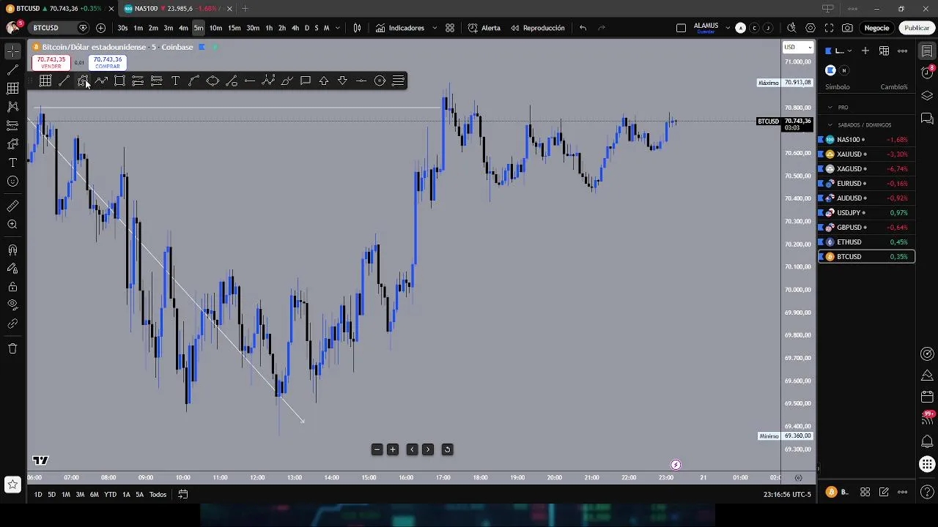Select layout C circle button

[x=754, y=28]
